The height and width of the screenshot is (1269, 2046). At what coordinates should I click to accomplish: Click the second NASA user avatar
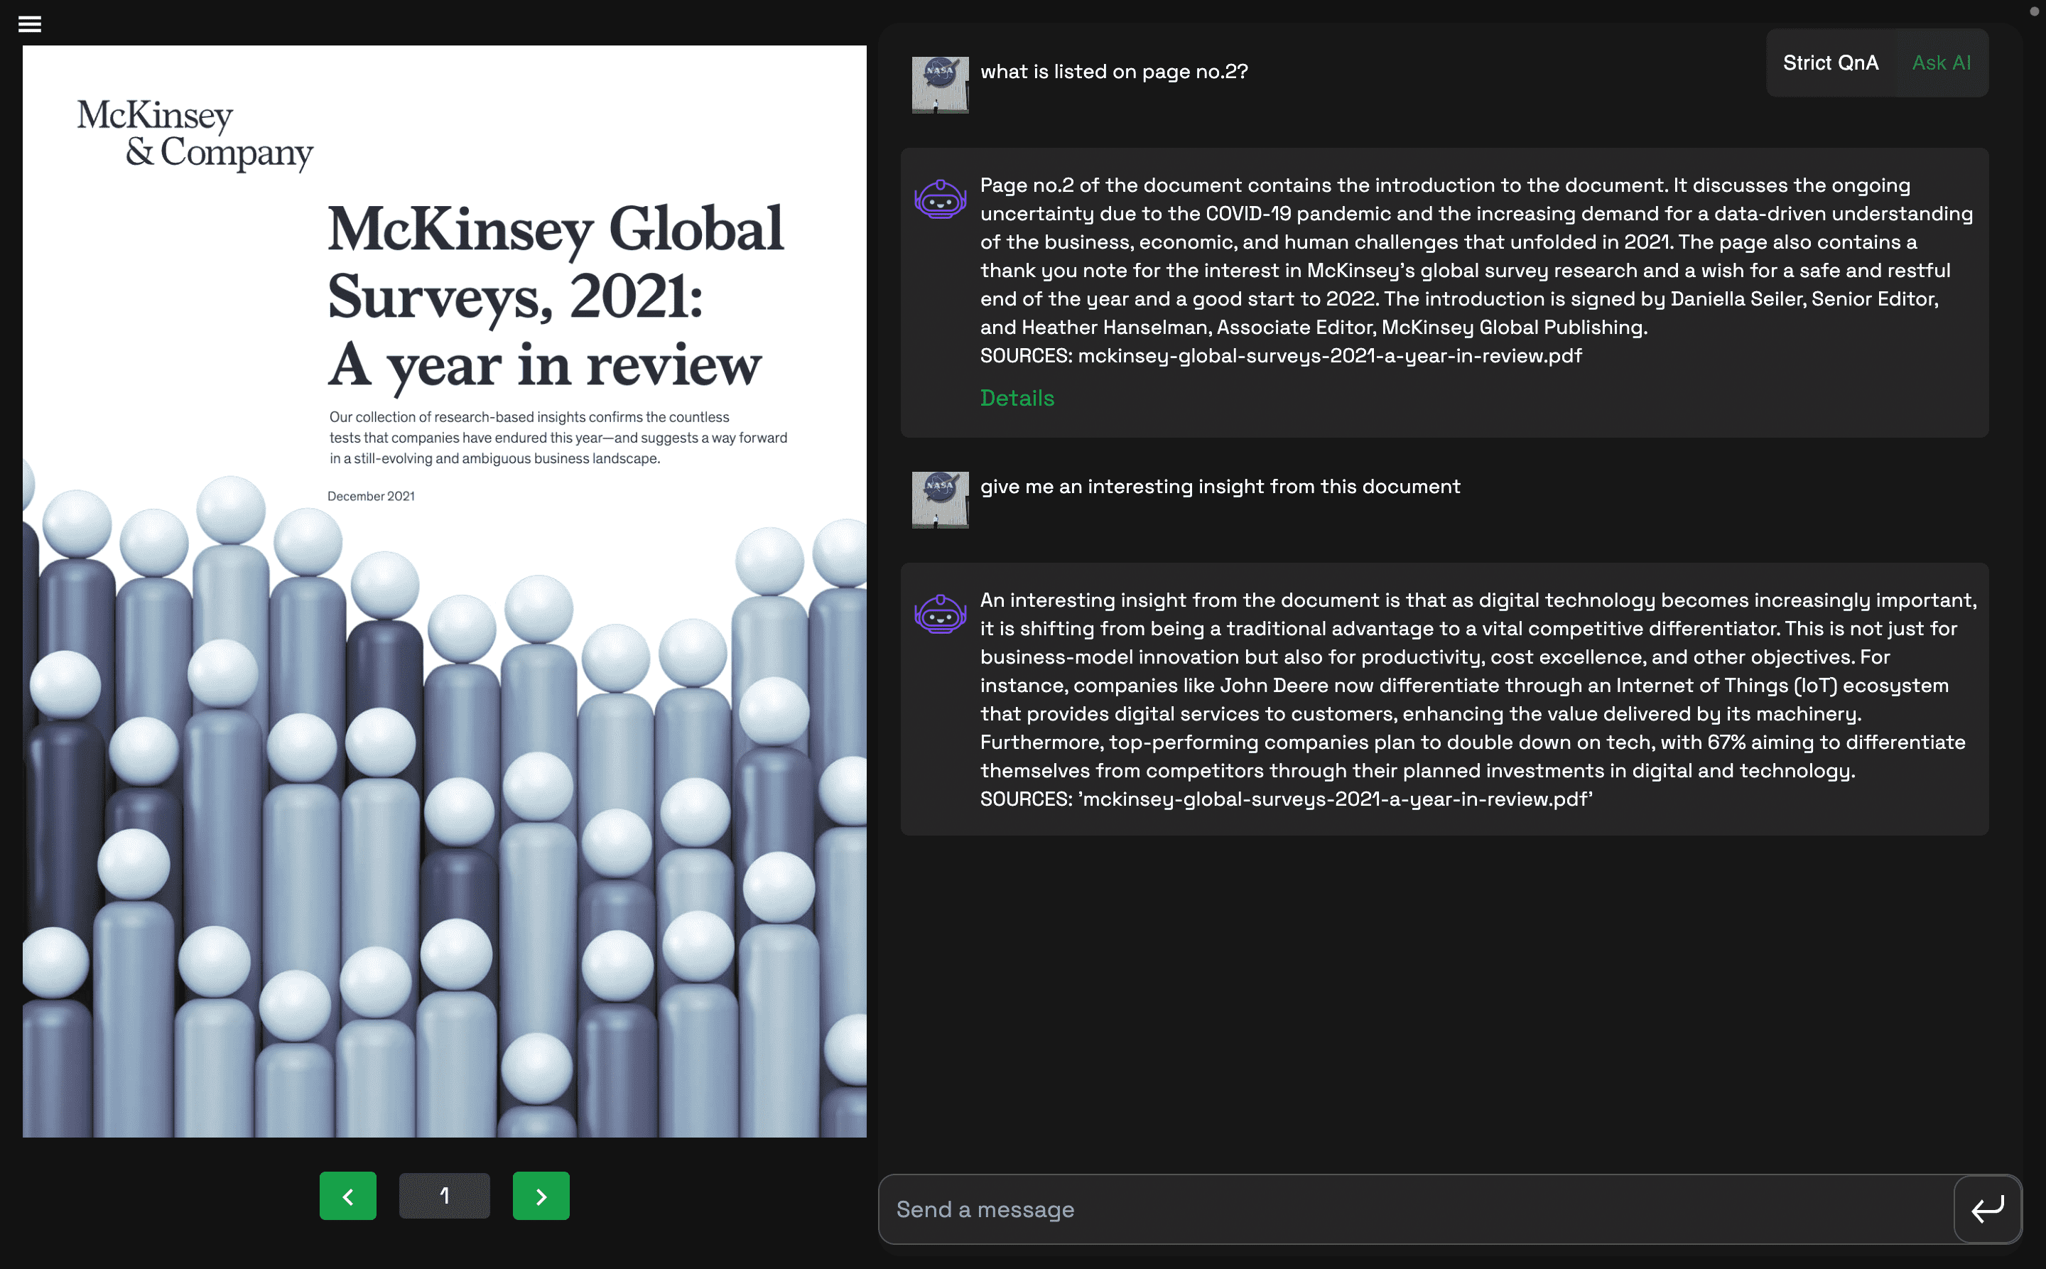[940, 499]
